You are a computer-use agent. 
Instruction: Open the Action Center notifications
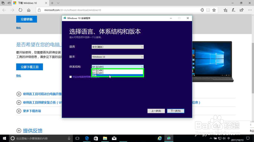tap(248, 138)
